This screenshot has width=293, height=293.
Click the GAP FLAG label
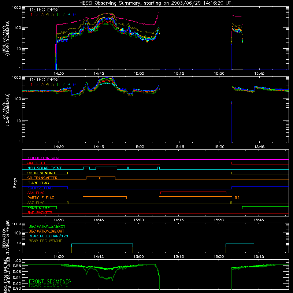click(x=36, y=163)
